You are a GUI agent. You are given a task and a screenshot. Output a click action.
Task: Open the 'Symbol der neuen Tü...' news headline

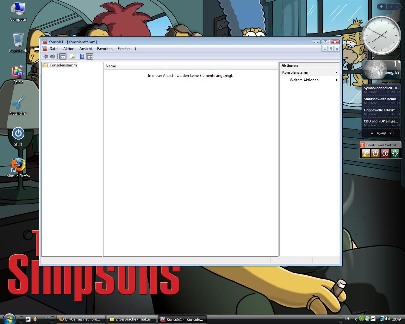coord(381,90)
